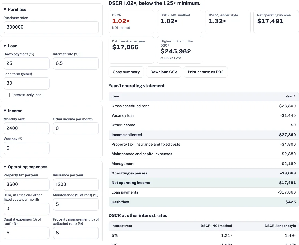
Task: Click the Management -$2,189 amount
Action: click(288, 164)
